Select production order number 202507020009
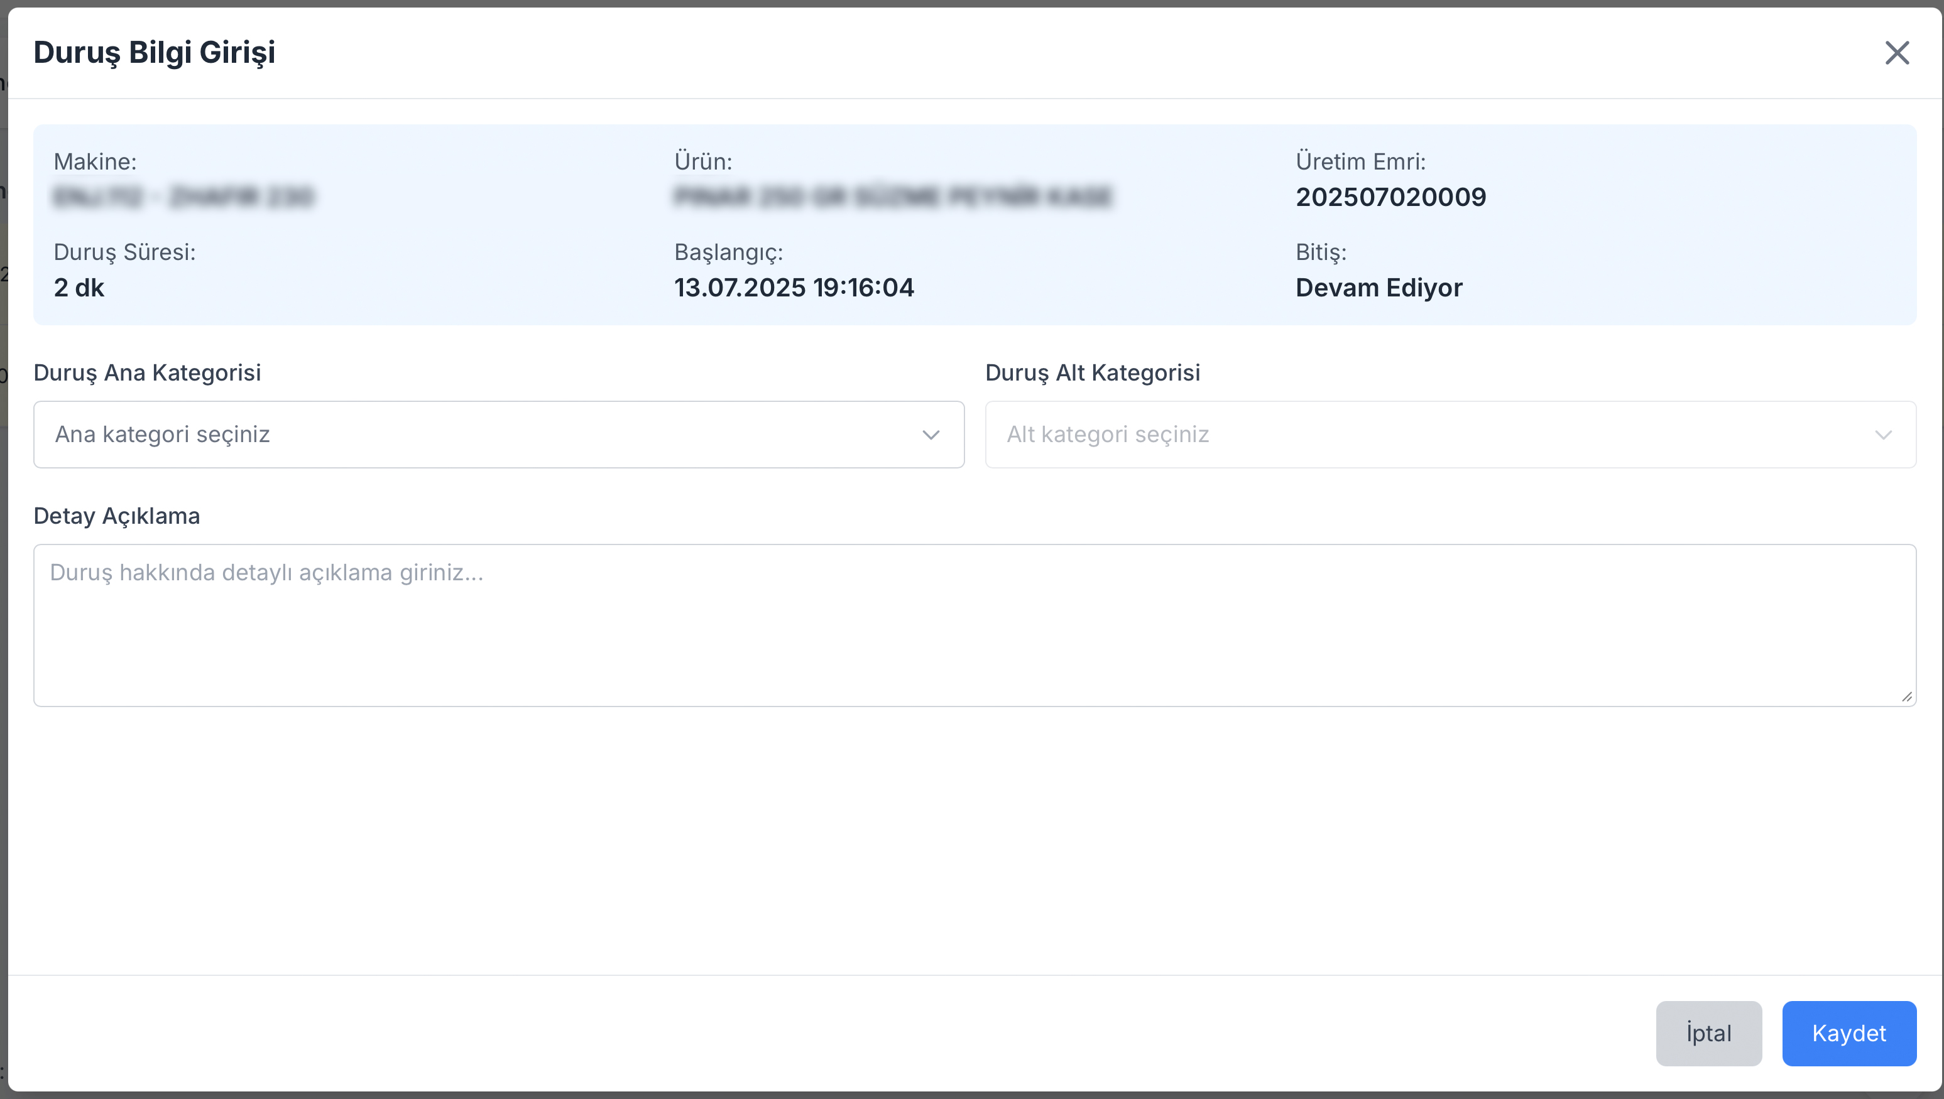1944x1099 pixels. point(1390,197)
